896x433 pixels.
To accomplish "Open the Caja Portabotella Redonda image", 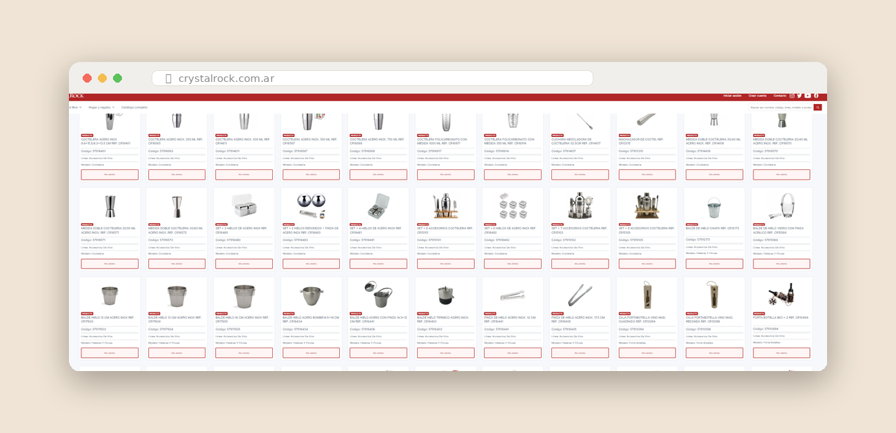I will tap(714, 295).
